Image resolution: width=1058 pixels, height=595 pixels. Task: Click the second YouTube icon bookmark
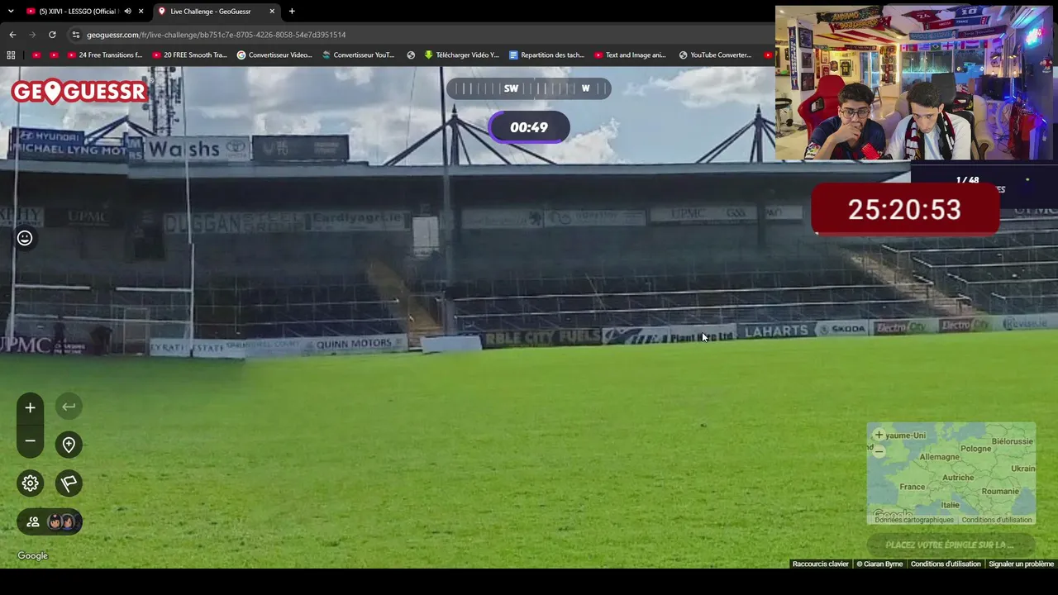[x=54, y=55]
